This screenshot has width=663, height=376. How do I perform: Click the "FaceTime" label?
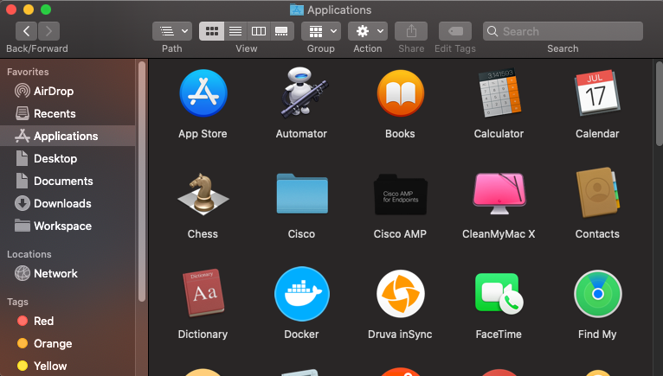point(499,335)
